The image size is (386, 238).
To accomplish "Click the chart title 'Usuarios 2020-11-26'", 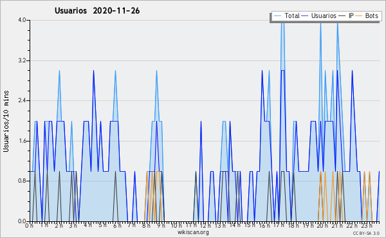I will [97, 11].
